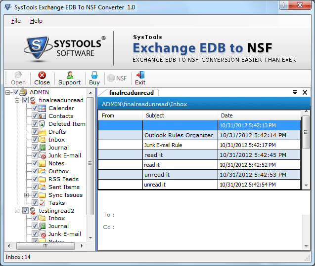The image size is (315, 266).
Task: Click the Notes folder icon under finalreadunread
Action: point(42,163)
